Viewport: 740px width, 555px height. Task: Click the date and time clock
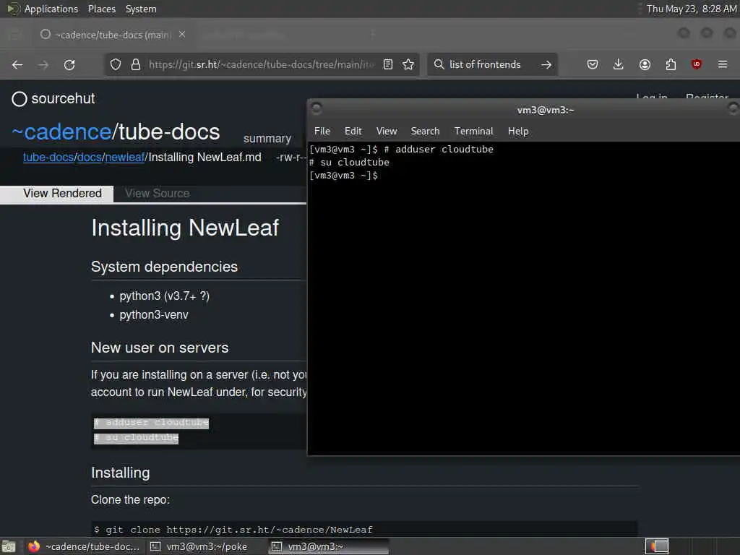[x=692, y=9]
